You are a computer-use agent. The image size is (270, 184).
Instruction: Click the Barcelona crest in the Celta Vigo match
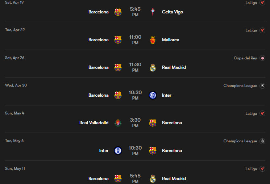[118, 12]
